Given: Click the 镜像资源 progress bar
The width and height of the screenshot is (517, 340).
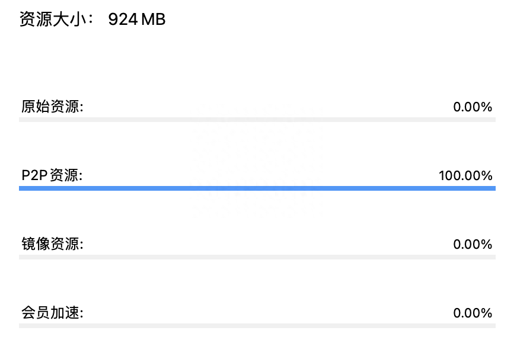Looking at the screenshot, I should [x=257, y=257].
